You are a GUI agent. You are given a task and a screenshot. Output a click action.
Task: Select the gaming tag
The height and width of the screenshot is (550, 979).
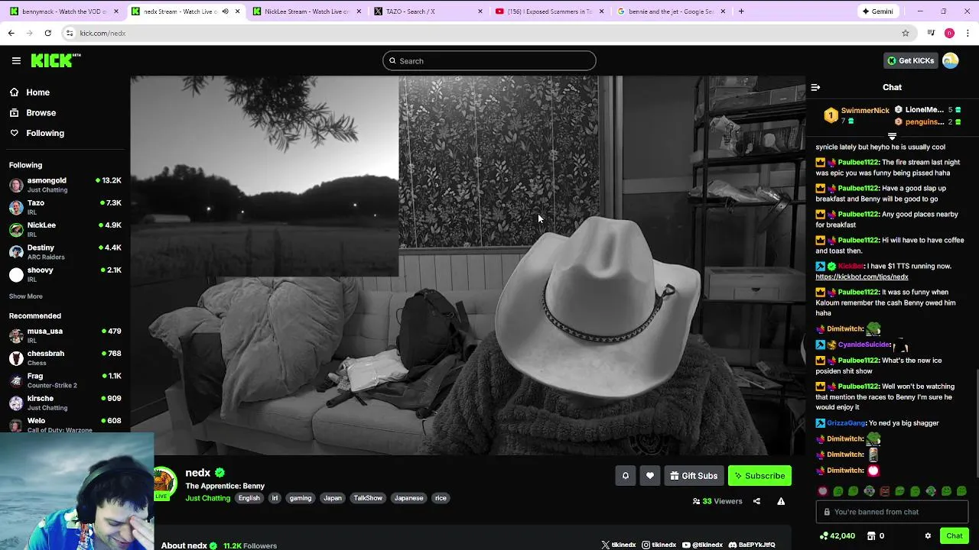(301, 498)
